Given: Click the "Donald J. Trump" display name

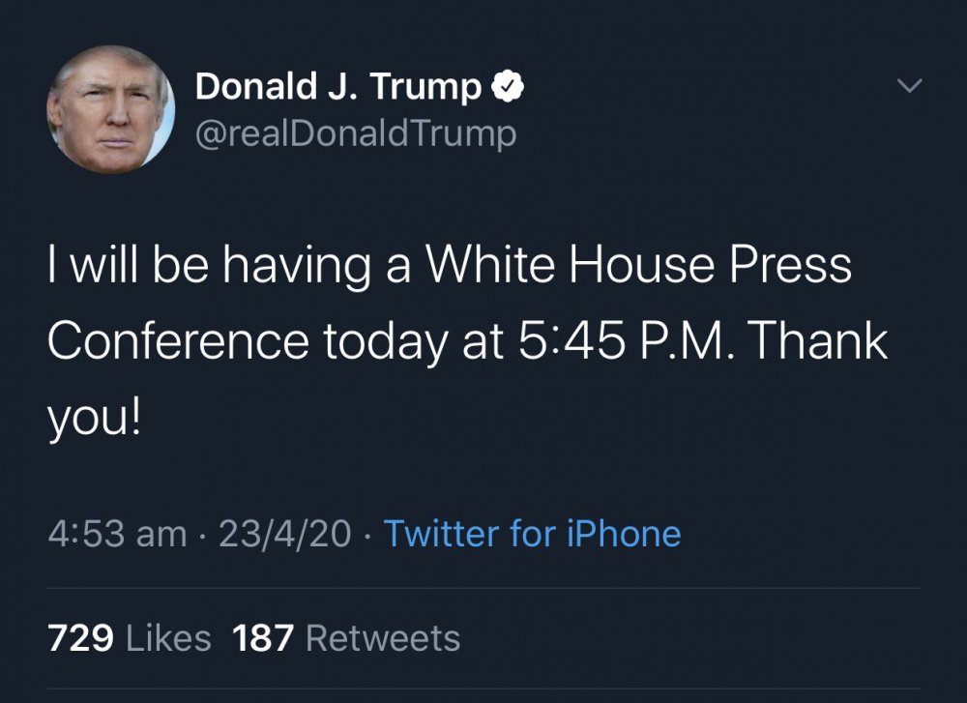Looking at the screenshot, I should coord(337,88).
